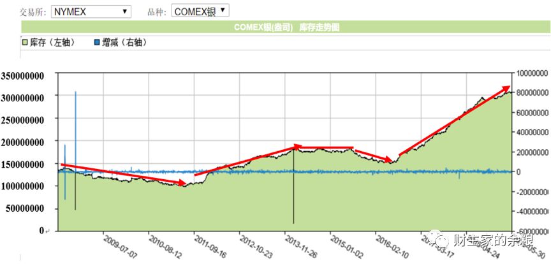
Task: Click the 20000000 right axis value
Action: click(x=532, y=152)
